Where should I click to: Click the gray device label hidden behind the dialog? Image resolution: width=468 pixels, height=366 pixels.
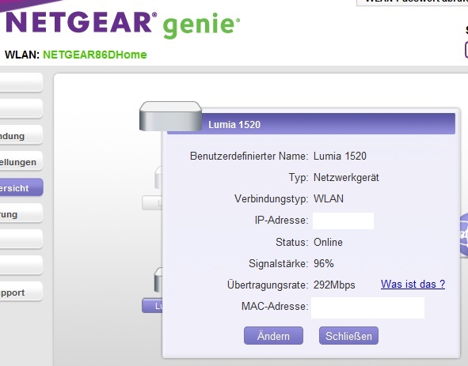pos(152,203)
